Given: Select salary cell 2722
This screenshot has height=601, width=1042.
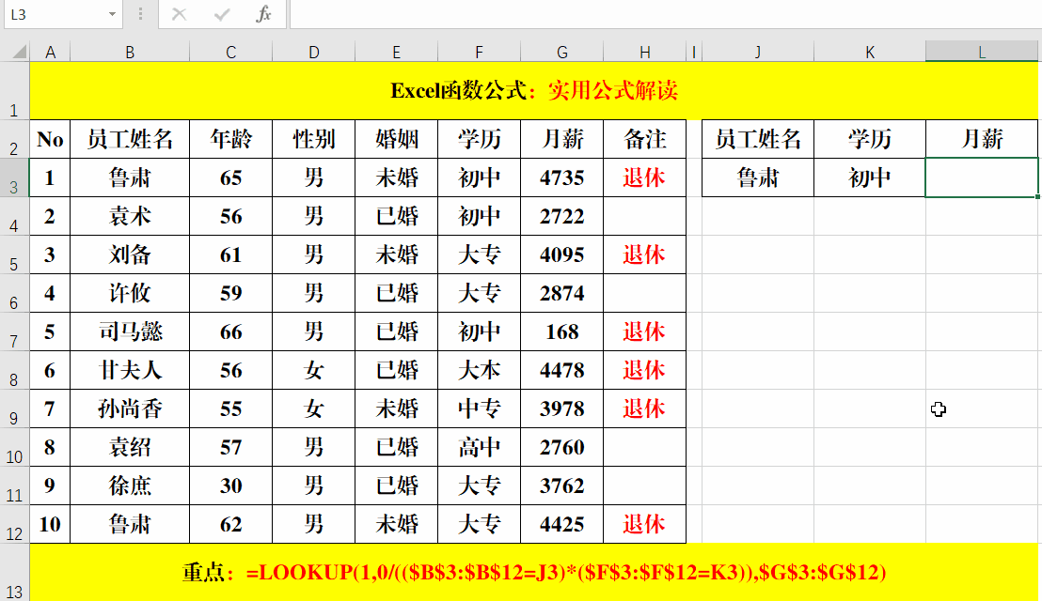Looking at the screenshot, I should (x=562, y=216).
